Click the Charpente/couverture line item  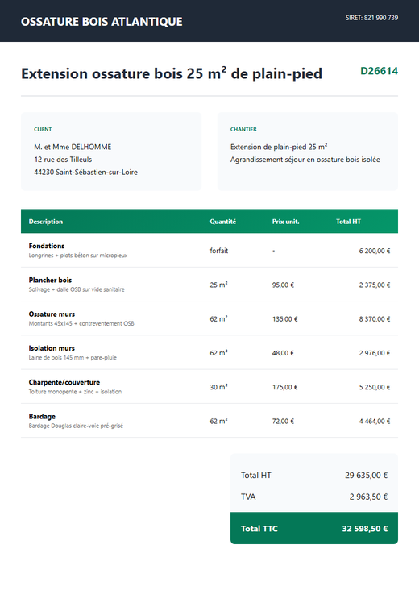[x=209, y=387]
